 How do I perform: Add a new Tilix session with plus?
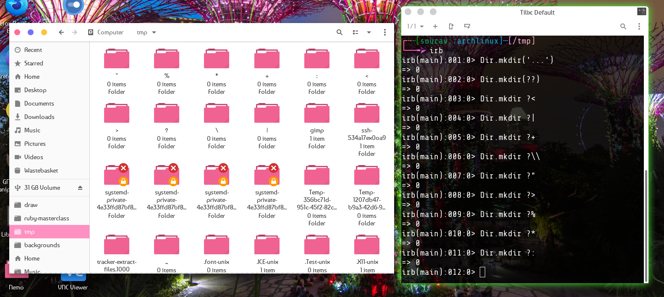435,26
